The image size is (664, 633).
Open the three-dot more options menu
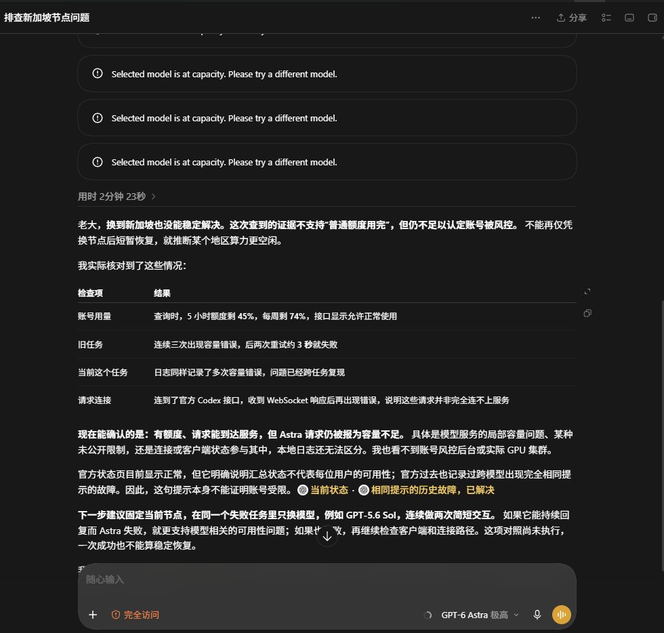pyautogui.click(x=535, y=18)
